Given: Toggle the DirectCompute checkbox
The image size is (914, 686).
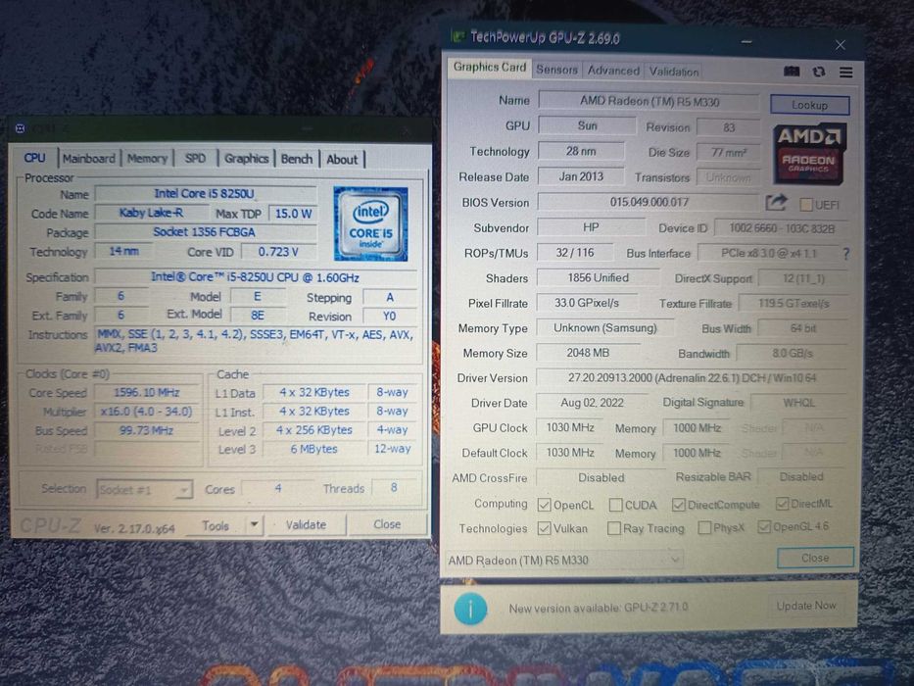Looking at the screenshot, I should [x=678, y=505].
